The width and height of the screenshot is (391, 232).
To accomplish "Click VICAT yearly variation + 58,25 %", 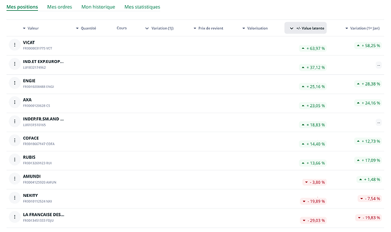I will (368, 46).
